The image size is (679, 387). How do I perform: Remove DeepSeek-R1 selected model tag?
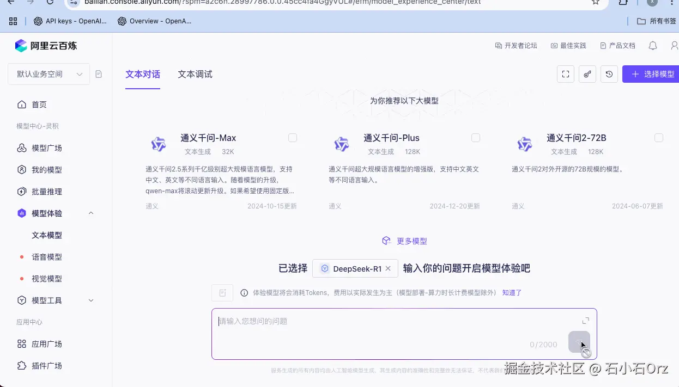[388, 268]
